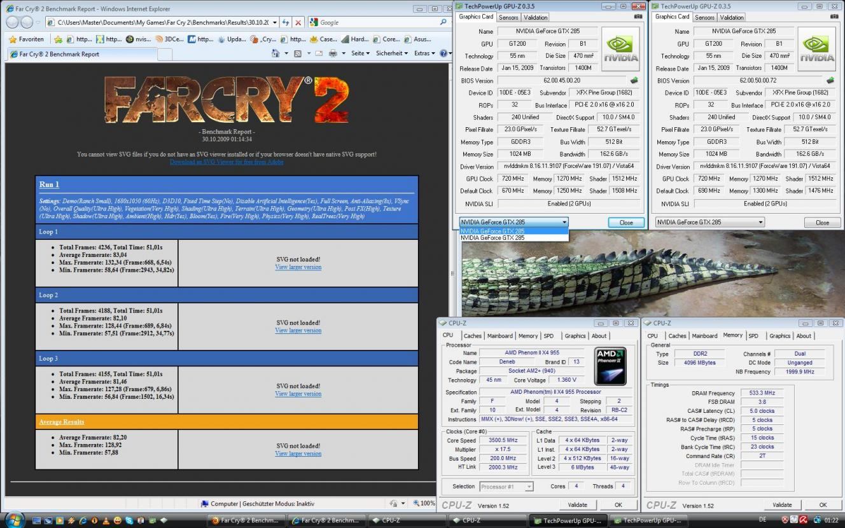The width and height of the screenshot is (845, 528).
Task: Click the IE forward navigation button
Action: pyautogui.click(x=27, y=22)
